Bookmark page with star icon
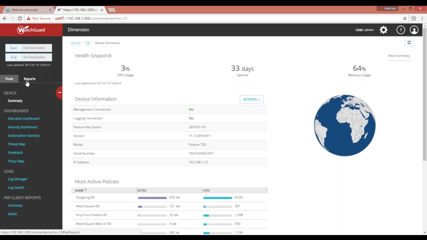Screen dimensions: 427x240 pyautogui.click(x=405, y=18)
